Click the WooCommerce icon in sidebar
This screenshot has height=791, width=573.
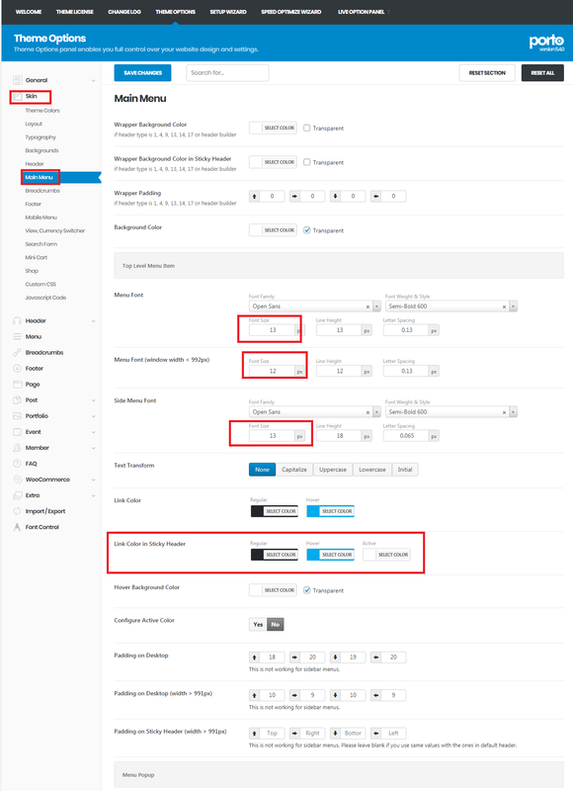[17, 480]
